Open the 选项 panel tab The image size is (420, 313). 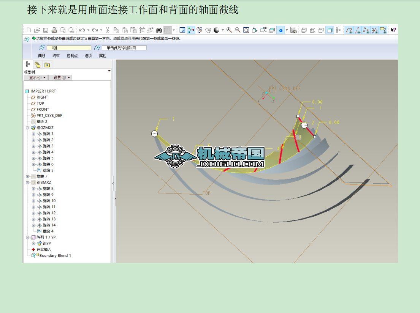[89, 56]
